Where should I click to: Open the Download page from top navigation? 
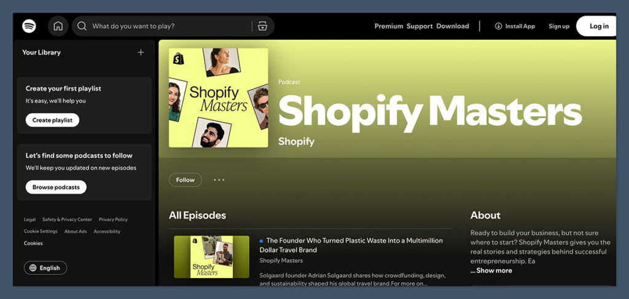452,26
